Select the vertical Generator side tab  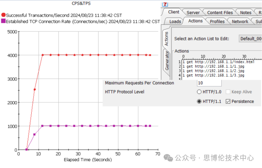[167, 61]
